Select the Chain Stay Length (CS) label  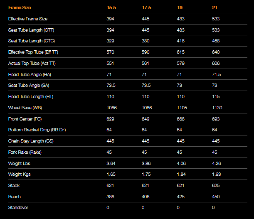(30, 141)
